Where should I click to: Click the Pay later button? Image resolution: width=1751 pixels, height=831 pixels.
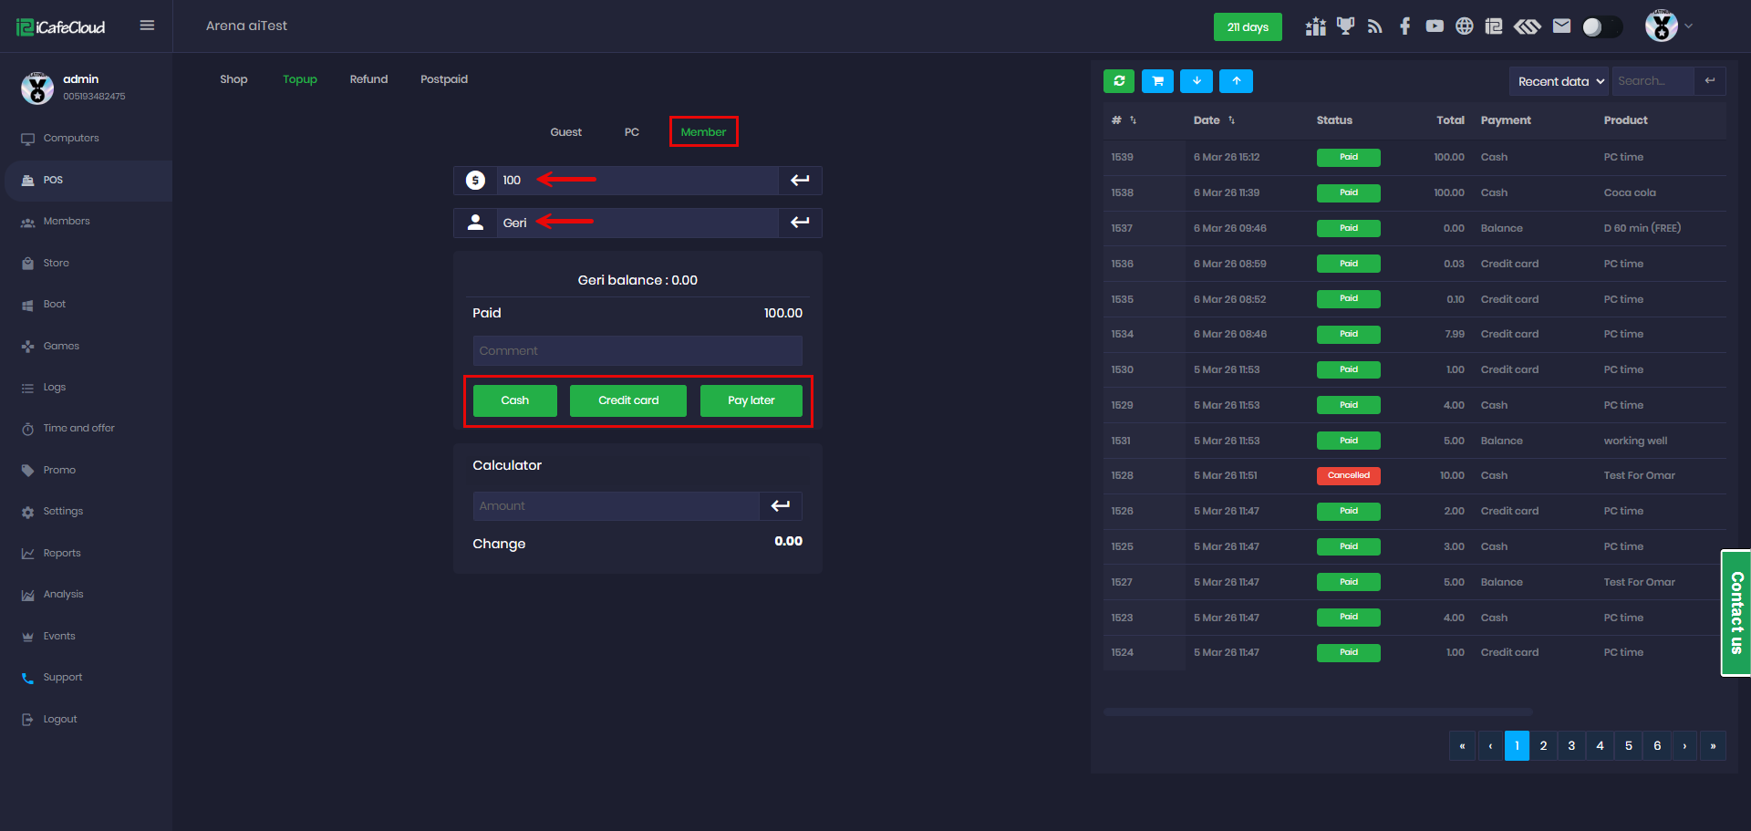click(751, 400)
